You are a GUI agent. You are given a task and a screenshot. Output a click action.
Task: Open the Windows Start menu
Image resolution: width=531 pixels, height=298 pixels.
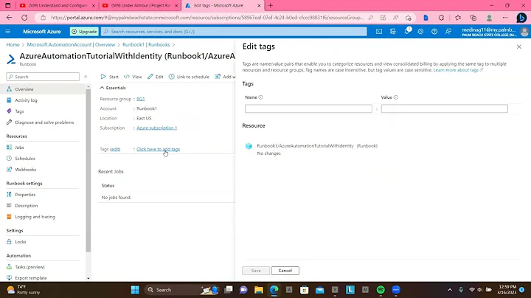tap(135, 290)
